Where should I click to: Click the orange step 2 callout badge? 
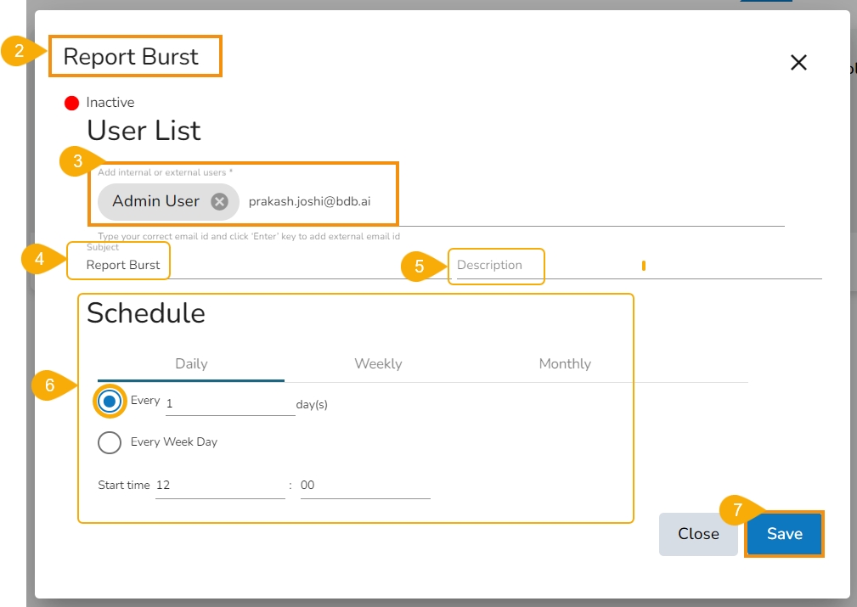tap(16, 52)
